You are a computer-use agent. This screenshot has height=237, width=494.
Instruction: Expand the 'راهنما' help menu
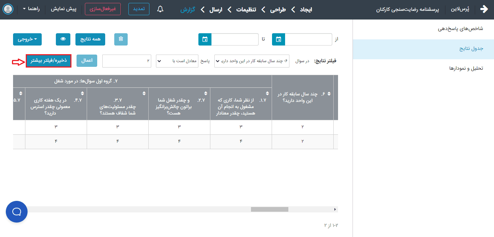31,9
